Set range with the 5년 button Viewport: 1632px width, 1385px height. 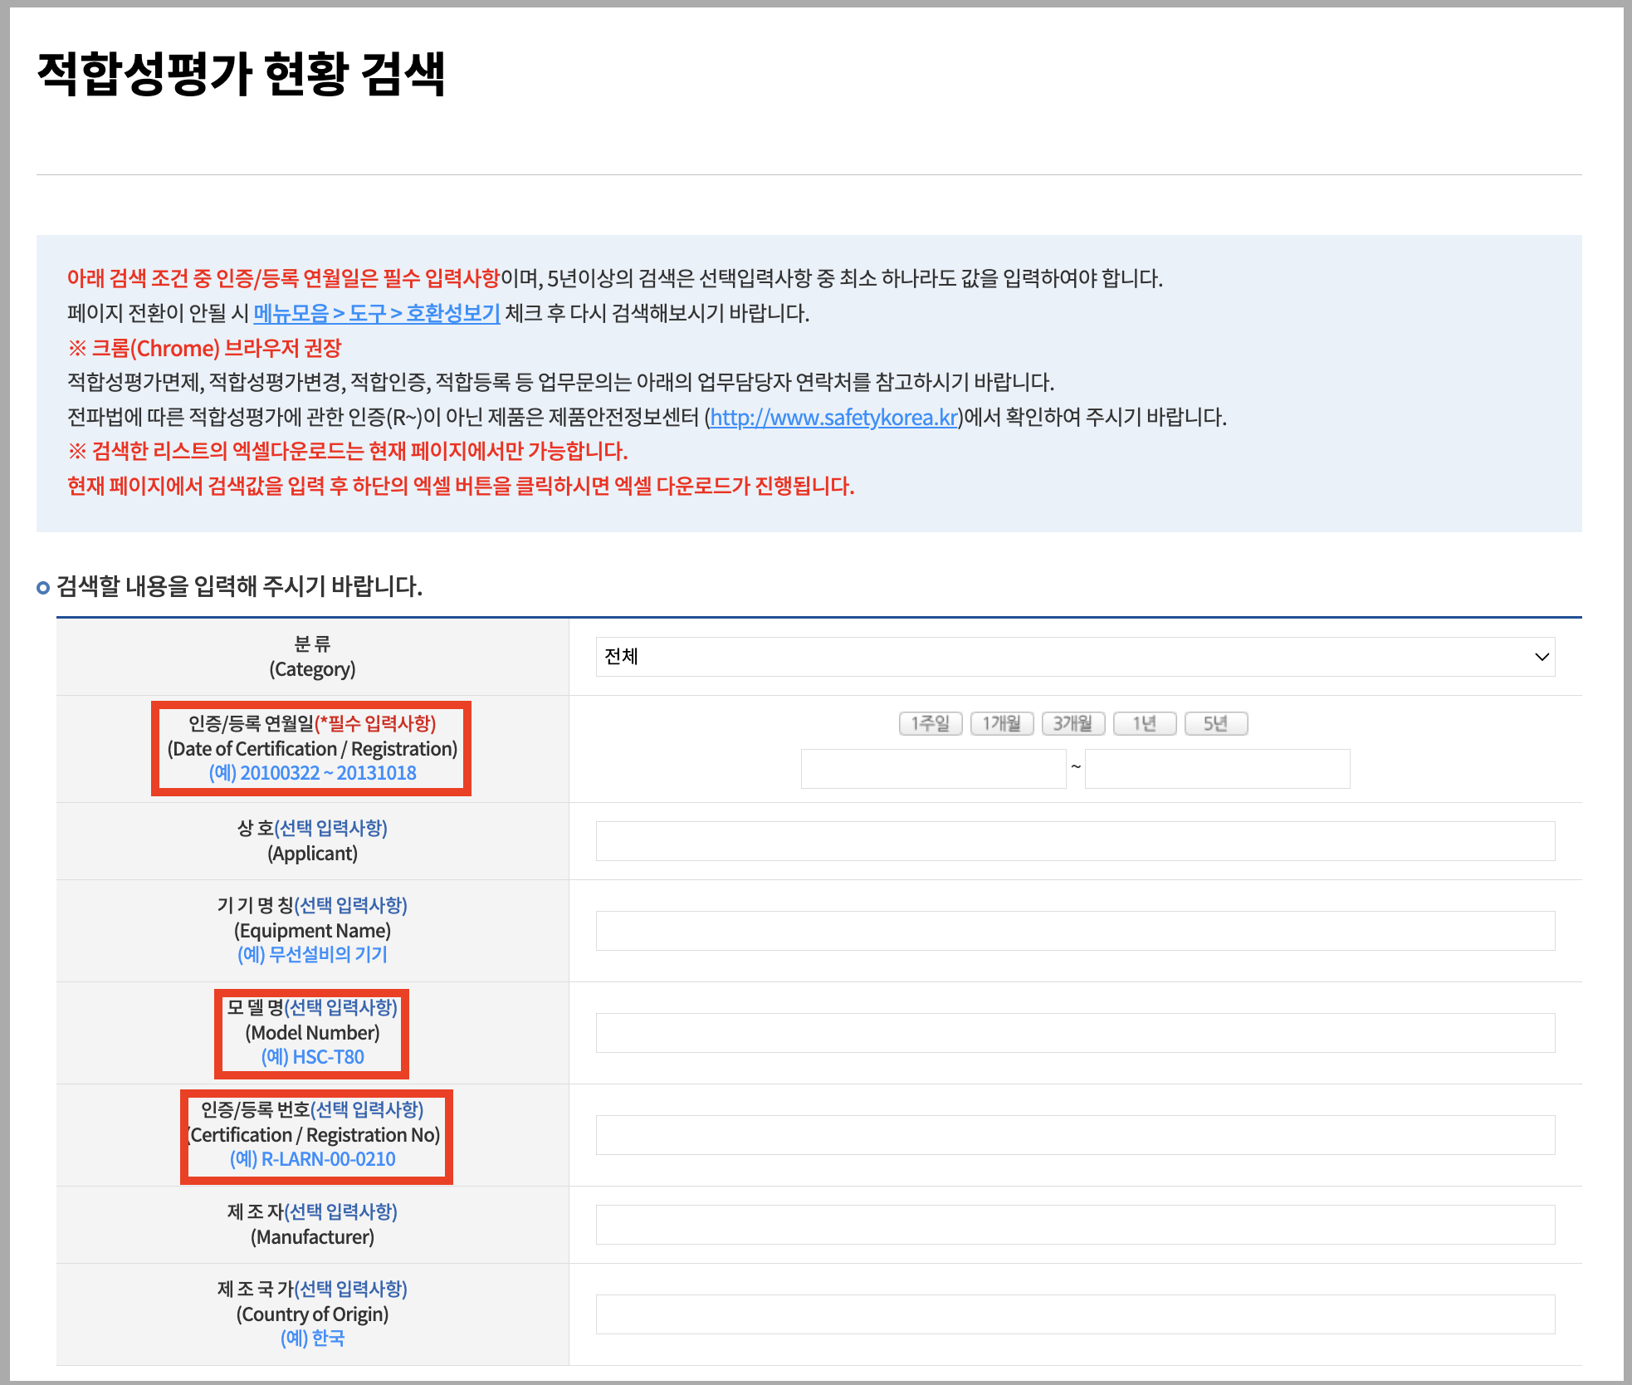(1215, 723)
